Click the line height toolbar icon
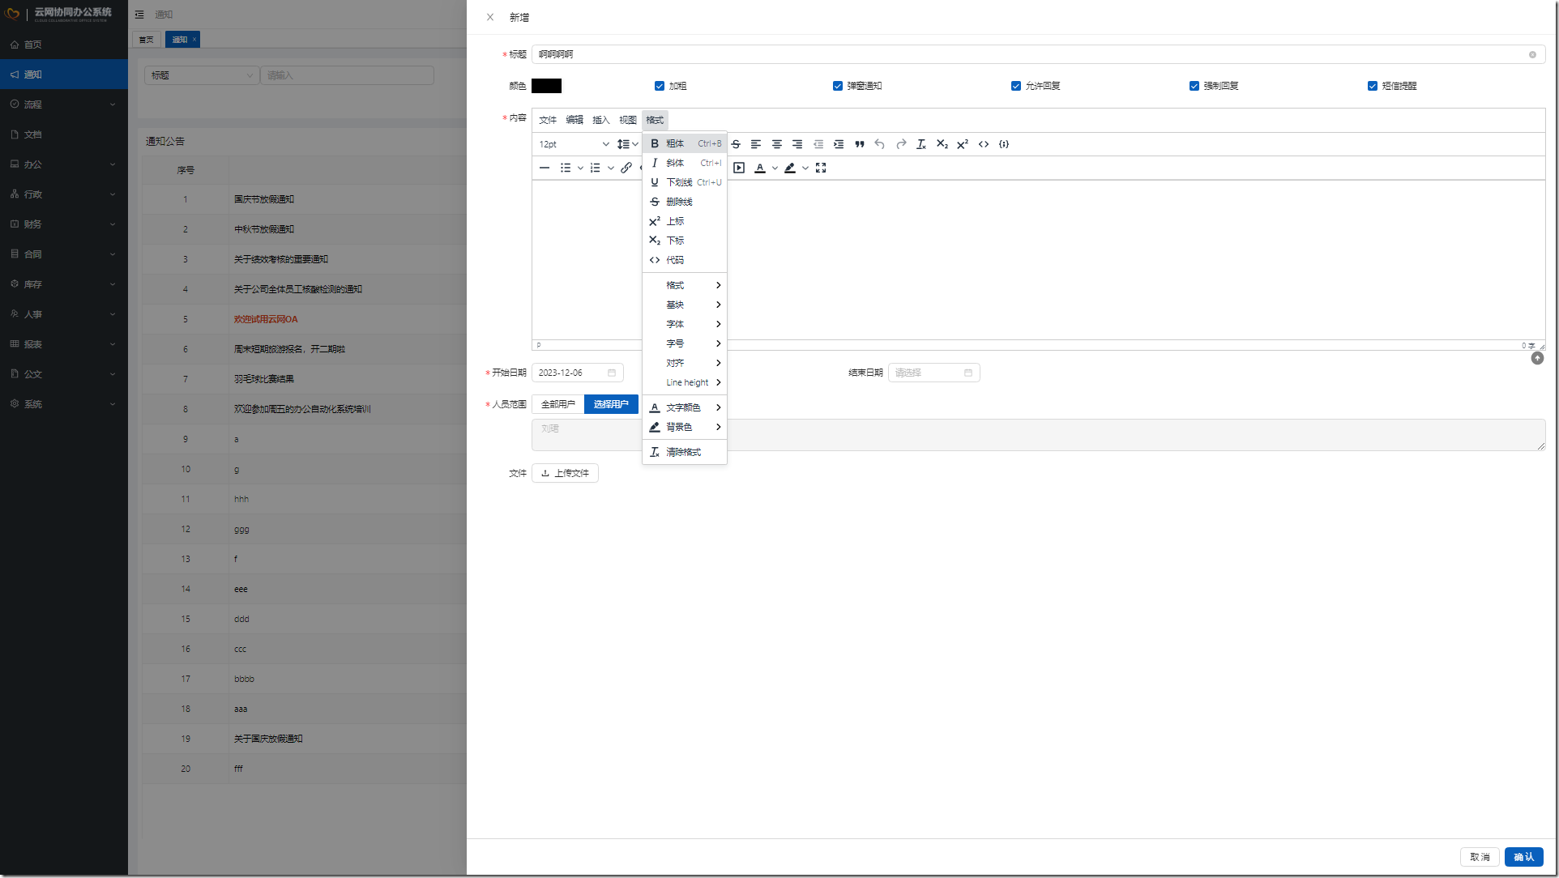The image size is (1559, 878). pyautogui.click(x=623, y=144)
